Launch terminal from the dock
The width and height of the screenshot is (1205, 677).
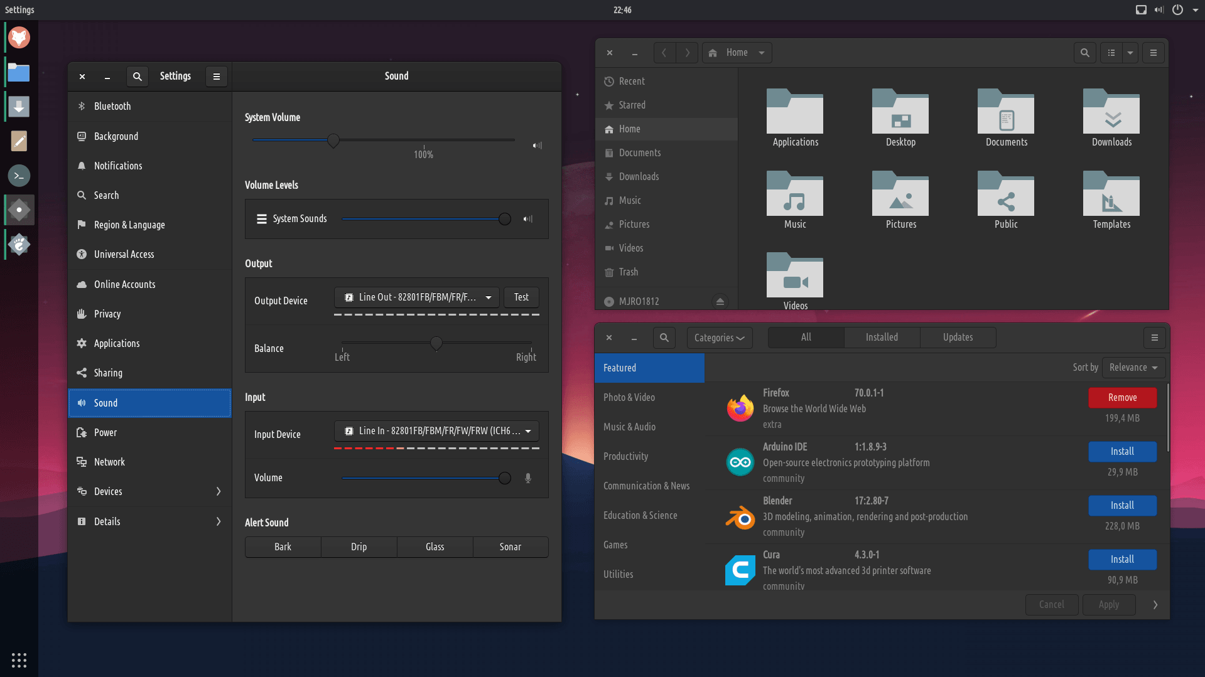pos(19,176)
